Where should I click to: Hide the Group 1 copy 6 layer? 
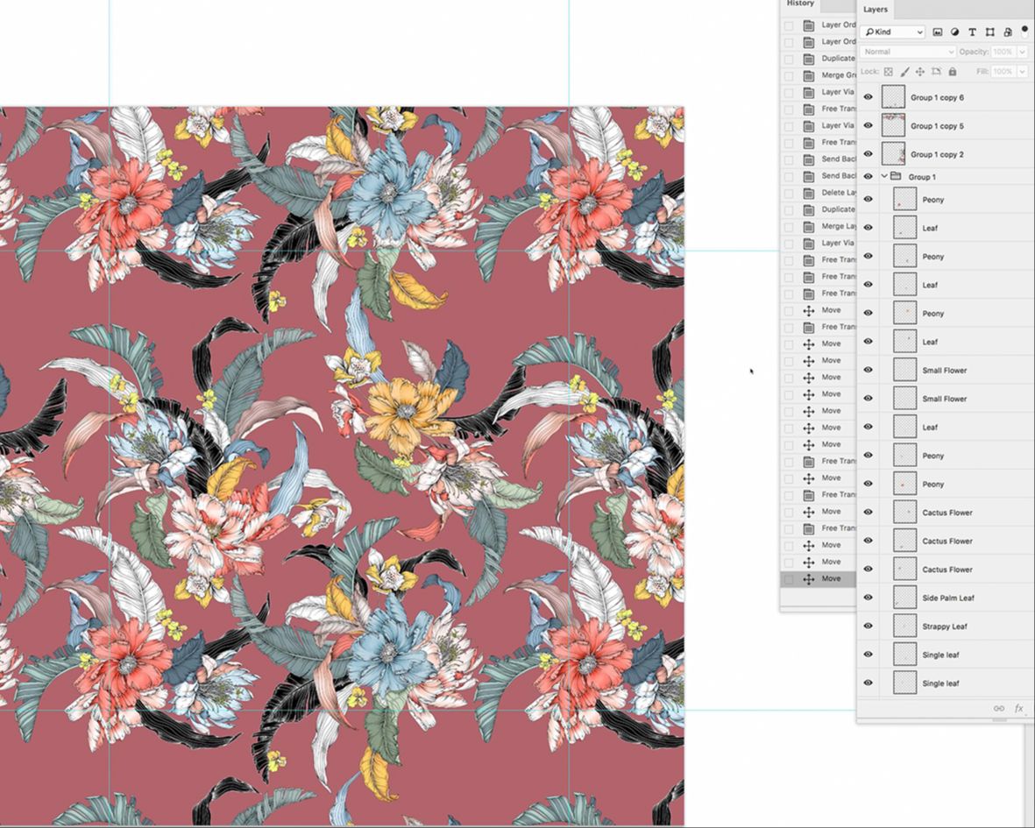coord(868,97)
